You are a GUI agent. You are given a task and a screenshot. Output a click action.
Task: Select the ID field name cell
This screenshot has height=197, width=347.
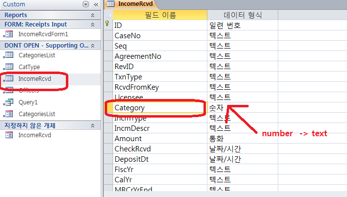click(x=160, y=25)
